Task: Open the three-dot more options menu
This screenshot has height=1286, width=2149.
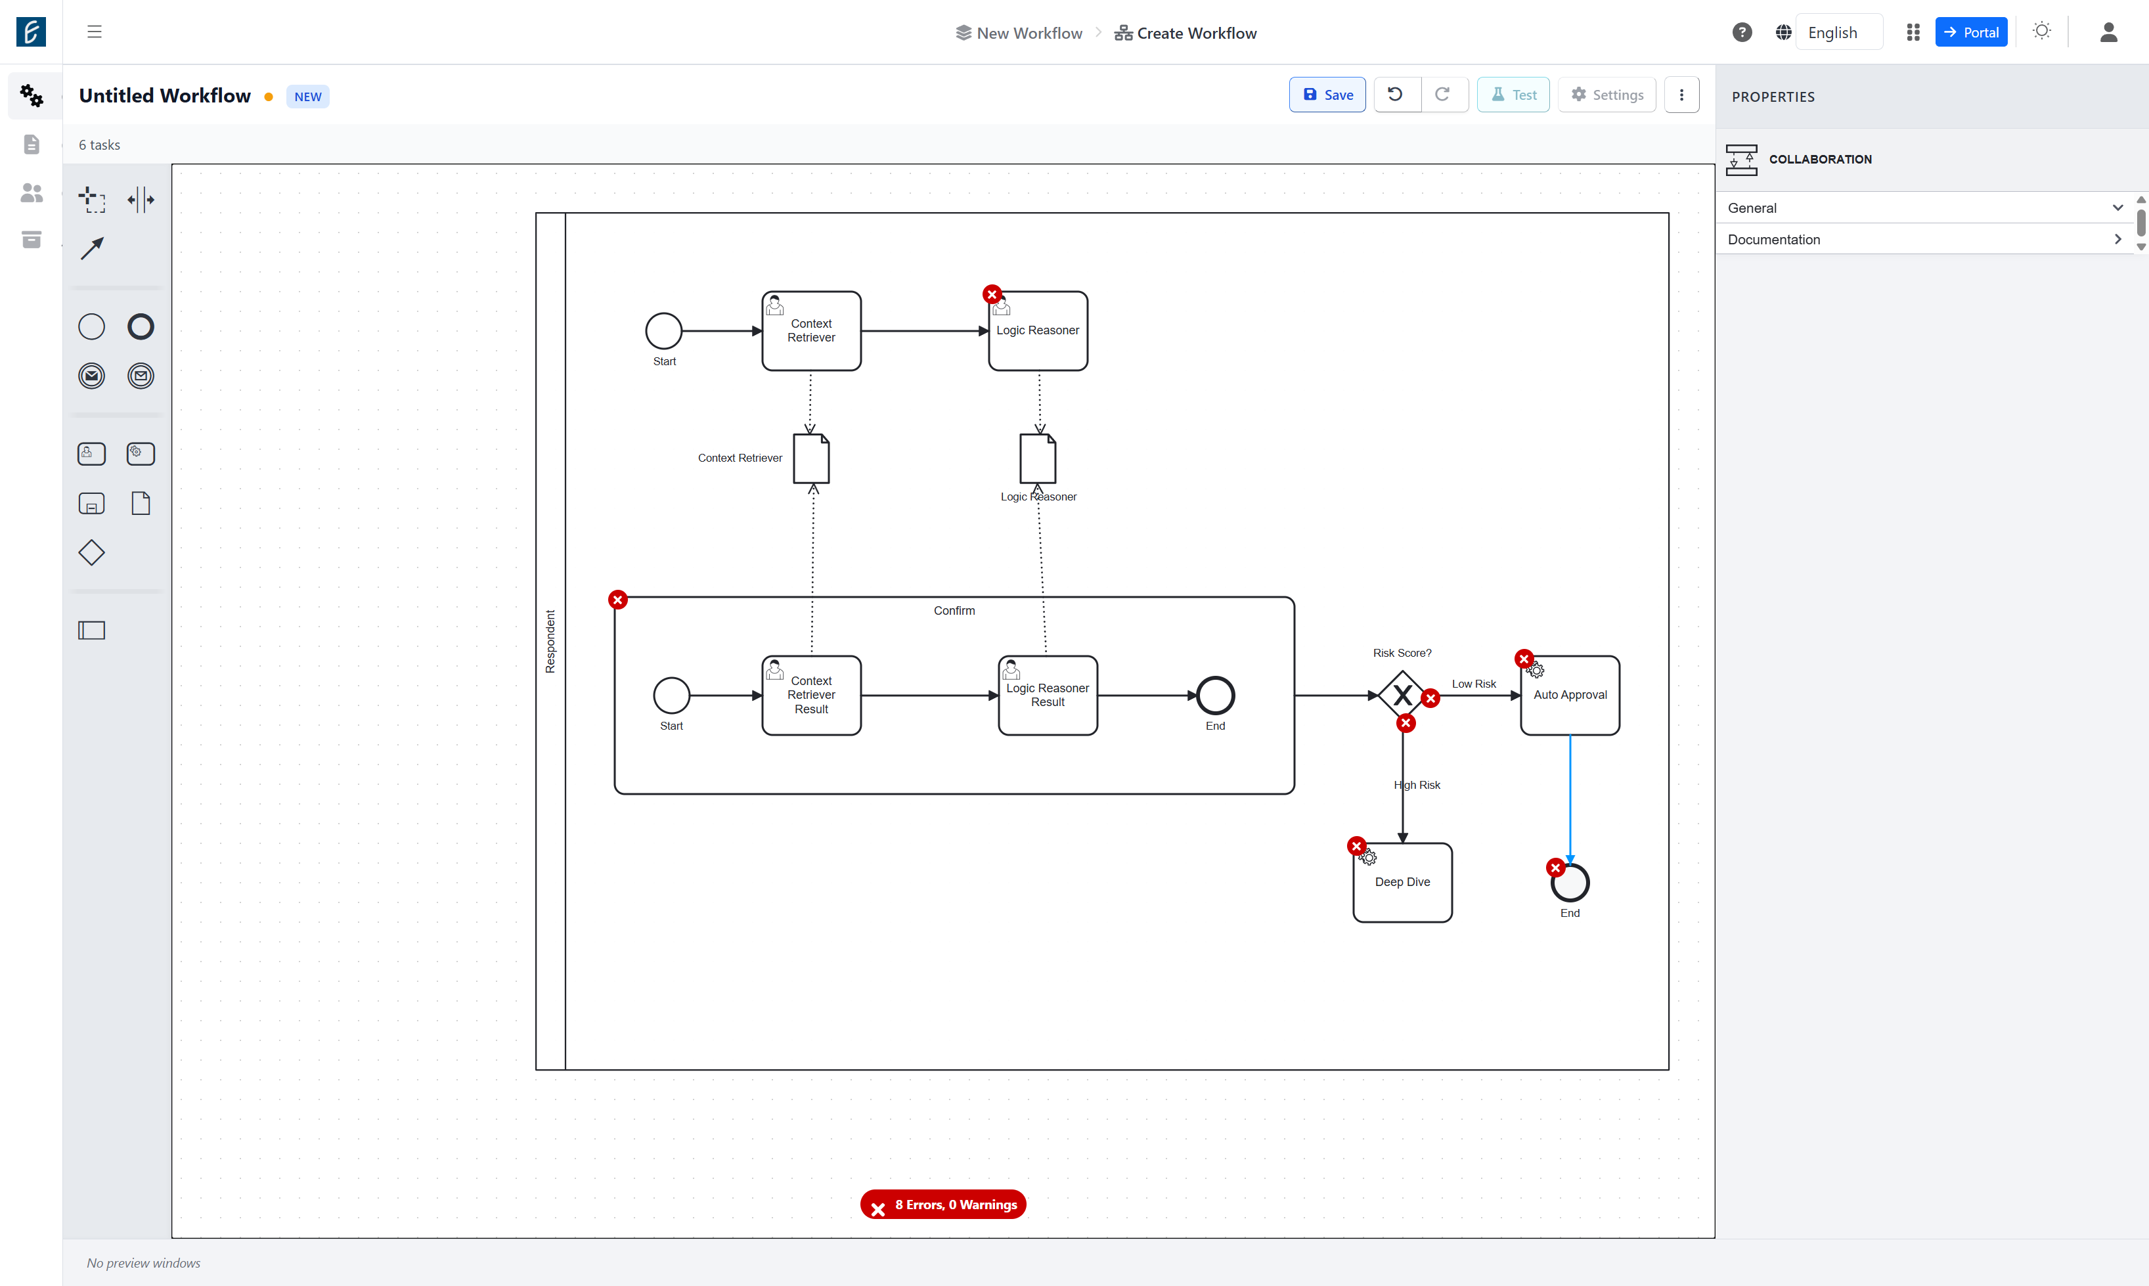Action: (x=1682, y=95)
